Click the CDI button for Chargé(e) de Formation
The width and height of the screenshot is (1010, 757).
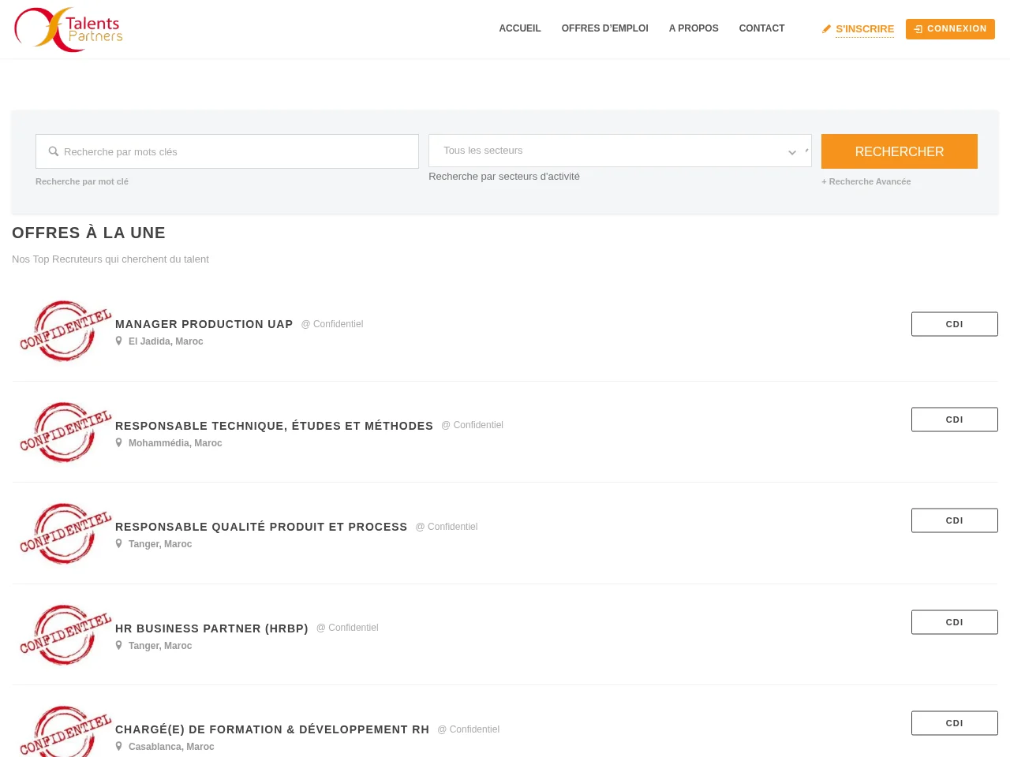pos(955,723)
